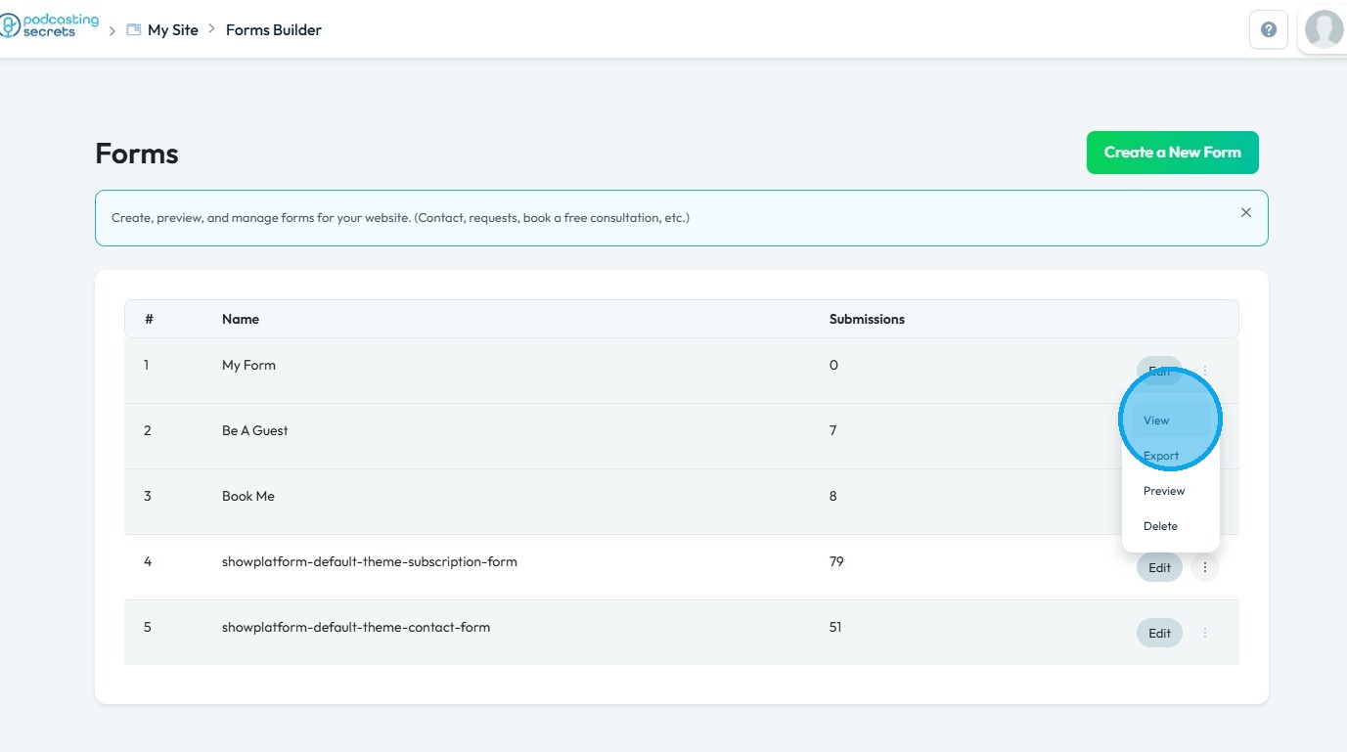
Task: Open the help question mark icon
Action: 1269,30
